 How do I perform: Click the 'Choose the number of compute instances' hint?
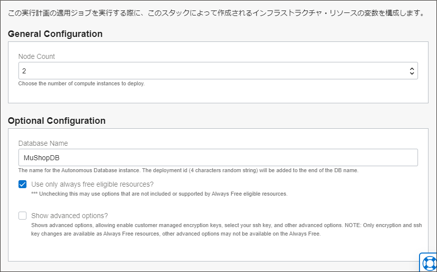tap(81, 83)
